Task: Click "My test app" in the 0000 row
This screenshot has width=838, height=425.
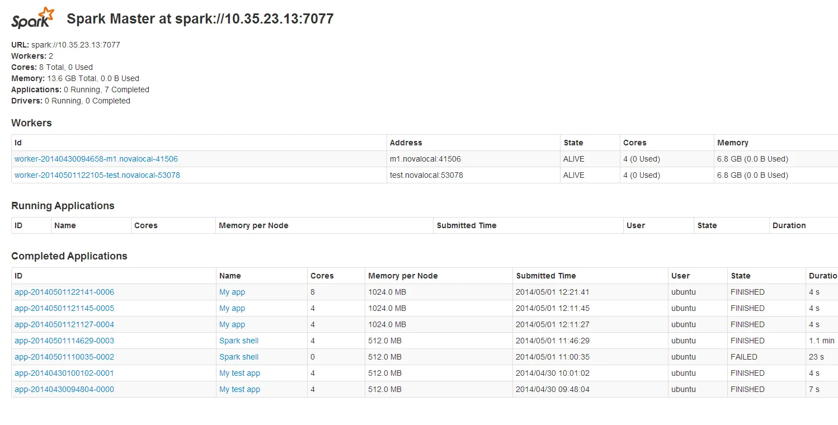Action: pos(239,389)
